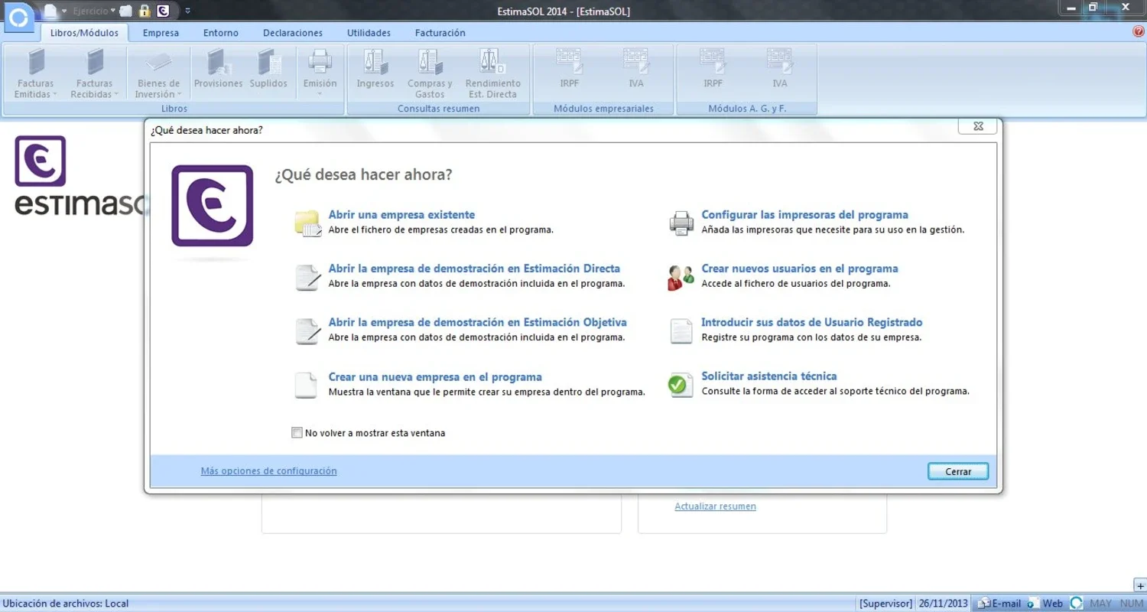Click Actualizar resumen link behind dialog
Image resolution: width=1147 pixels, height=612 pixels.
click(x=715, y=506)
